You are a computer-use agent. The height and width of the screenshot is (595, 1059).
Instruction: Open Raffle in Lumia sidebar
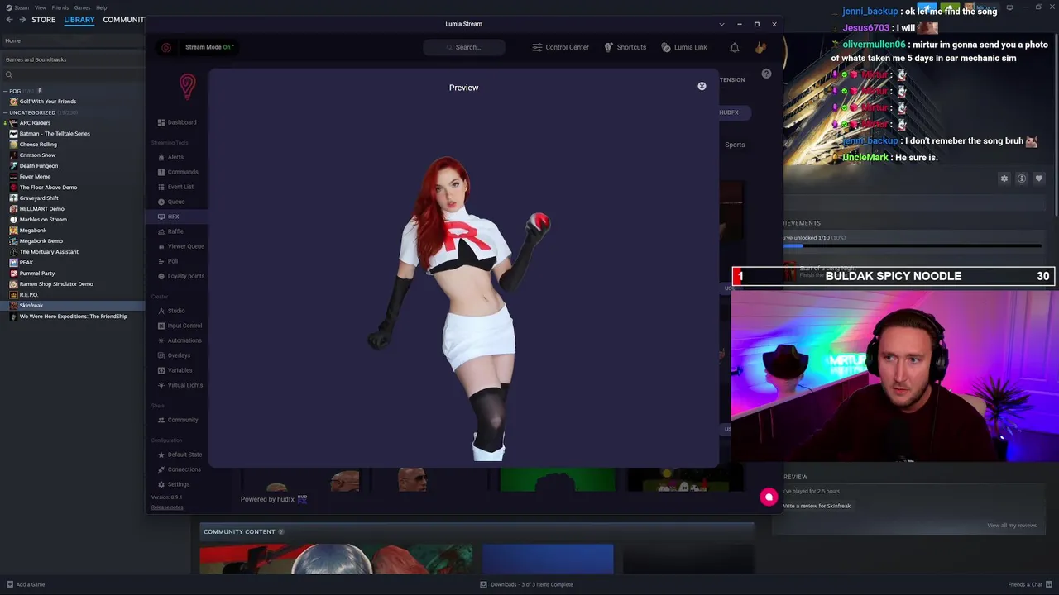tap(170, 231)
